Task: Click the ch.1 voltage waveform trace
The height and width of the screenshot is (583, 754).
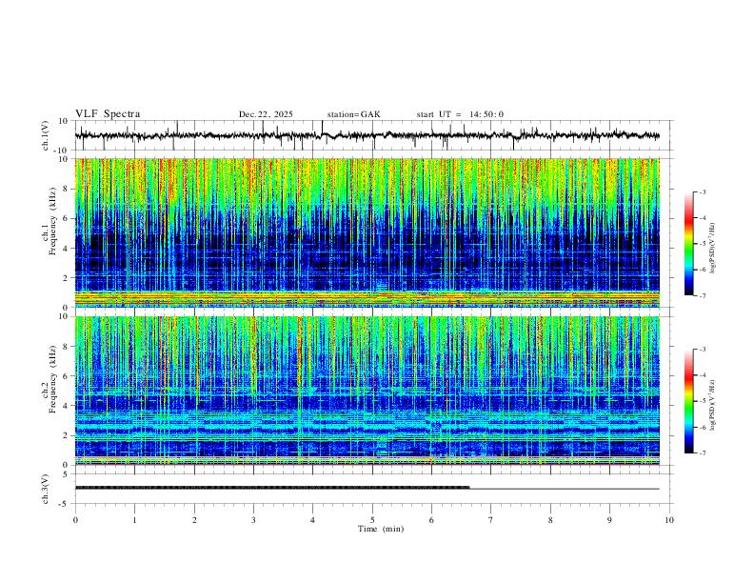Action: 367,135
